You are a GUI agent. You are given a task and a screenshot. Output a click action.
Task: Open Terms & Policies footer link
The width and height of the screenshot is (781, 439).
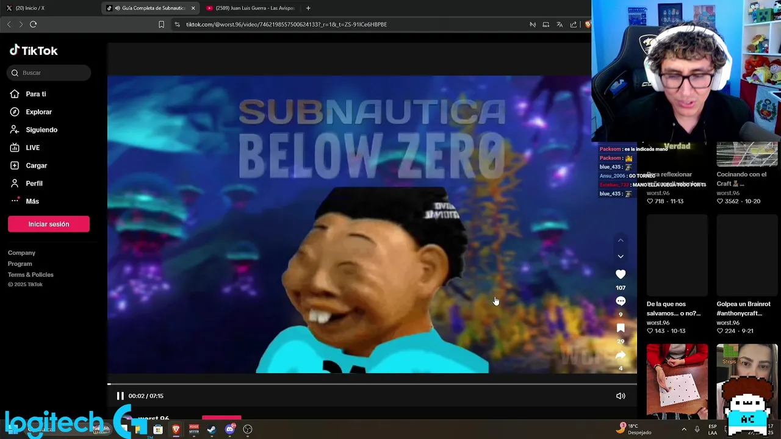pos(31,274)
